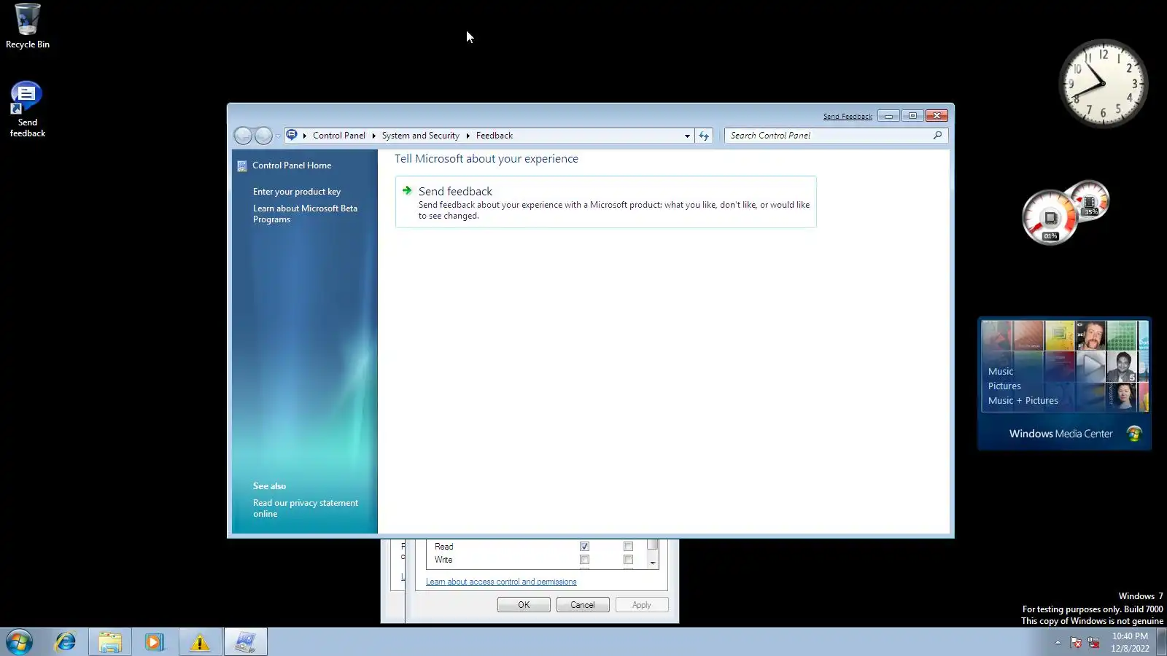The image size is (1167, 656).
Task: Toggle the checked Read checkbox in permissions dialog
Action: (584, 547)
